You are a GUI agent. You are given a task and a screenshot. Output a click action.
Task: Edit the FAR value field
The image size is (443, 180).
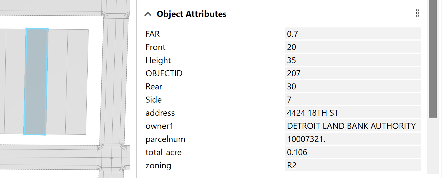[x=352, y=34]
